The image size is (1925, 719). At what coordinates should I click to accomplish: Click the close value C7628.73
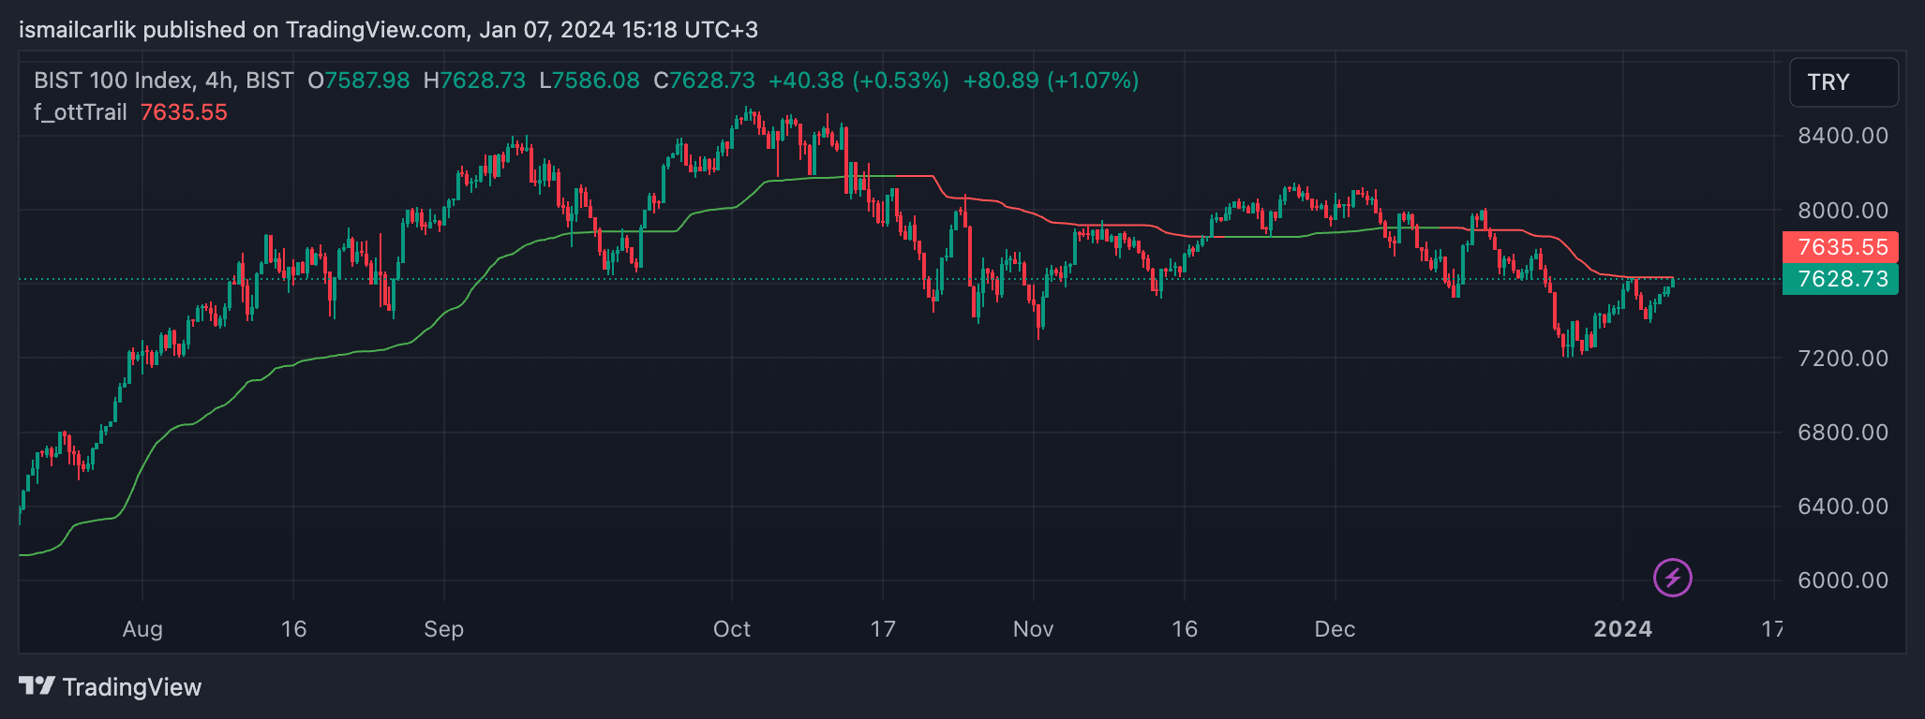(704, 81)
